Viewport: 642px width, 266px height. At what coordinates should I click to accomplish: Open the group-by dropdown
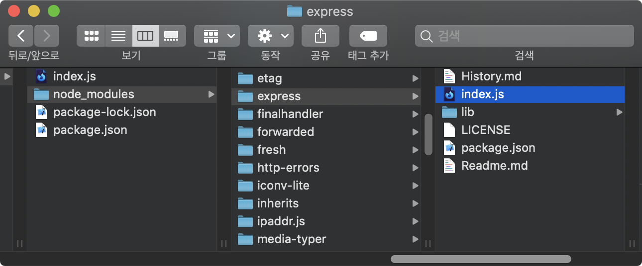[217, 36]
